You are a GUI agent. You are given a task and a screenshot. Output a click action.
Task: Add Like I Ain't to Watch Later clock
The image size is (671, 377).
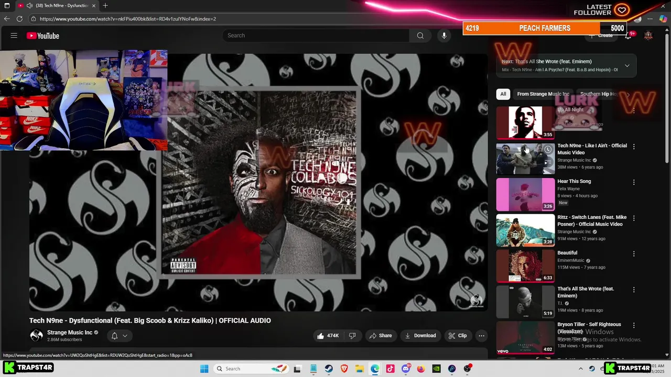click(548, 149)
